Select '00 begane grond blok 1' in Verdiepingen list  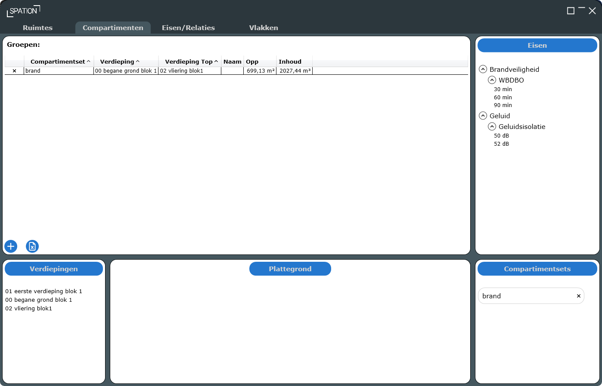(x=39, y=300)
